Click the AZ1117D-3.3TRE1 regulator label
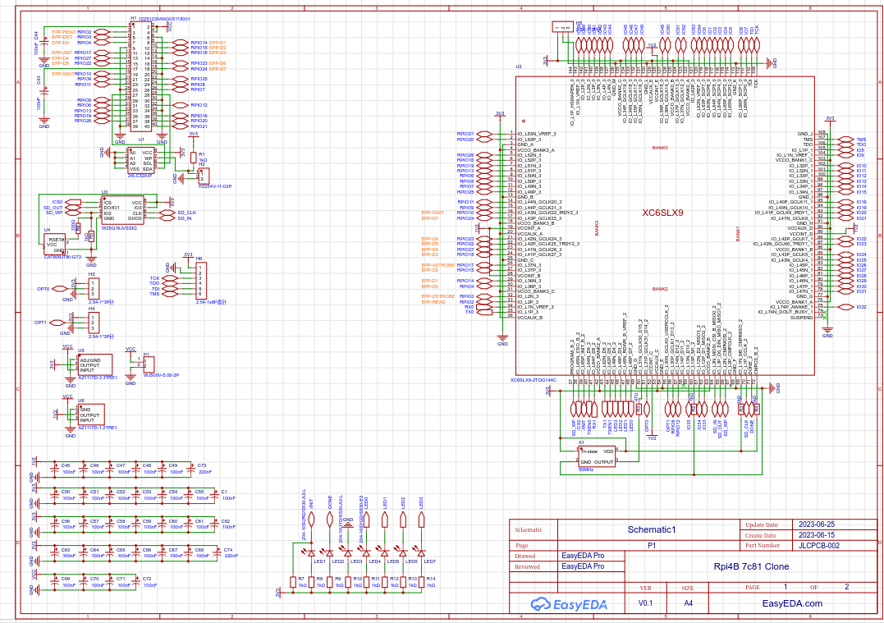 click(98, 378)
